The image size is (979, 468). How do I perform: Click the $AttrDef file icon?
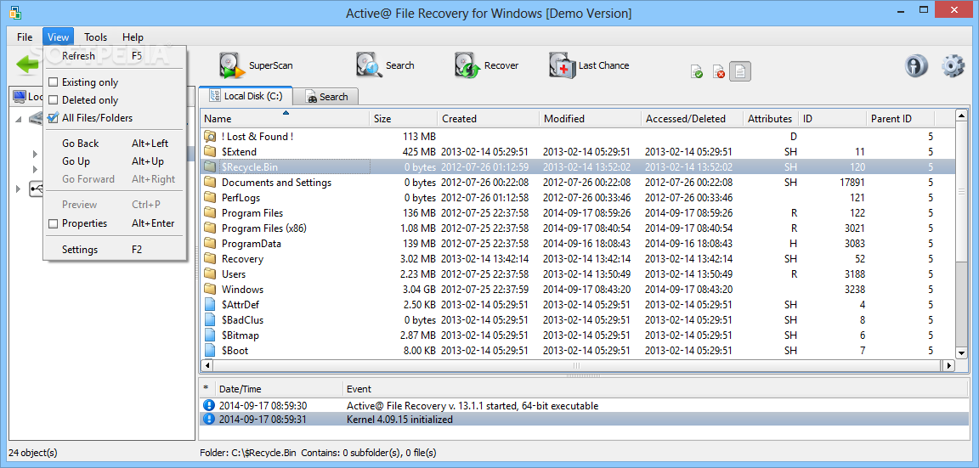point(211,305)
